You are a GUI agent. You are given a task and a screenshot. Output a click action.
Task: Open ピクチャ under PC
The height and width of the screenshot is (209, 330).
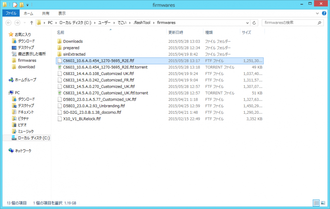point(23,119)
